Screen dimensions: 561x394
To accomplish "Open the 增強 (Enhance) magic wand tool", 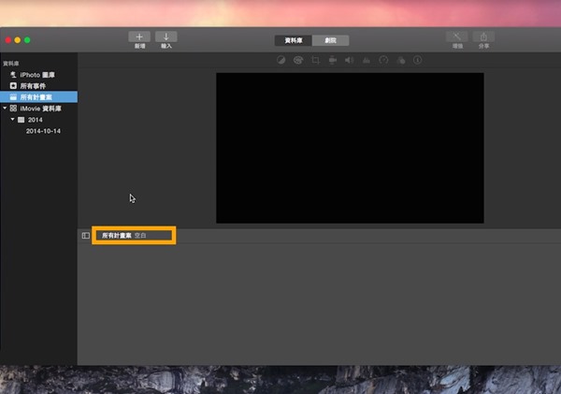I will tap(457, 36).
